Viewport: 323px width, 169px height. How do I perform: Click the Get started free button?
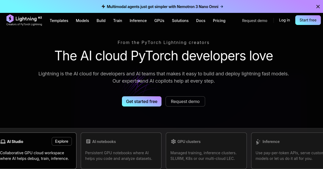tap(142, 101)
